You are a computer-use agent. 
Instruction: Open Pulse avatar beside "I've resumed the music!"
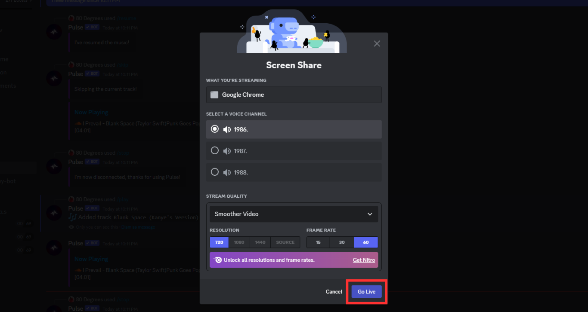(54, 32)
